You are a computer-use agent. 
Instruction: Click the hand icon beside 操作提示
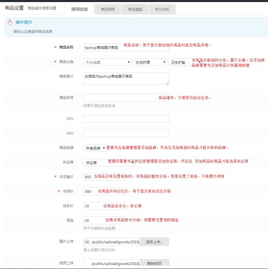10,22
